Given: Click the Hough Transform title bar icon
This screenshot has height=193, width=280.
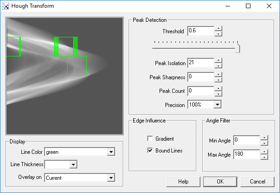Looking at the screenshot, I should (5, 6).
